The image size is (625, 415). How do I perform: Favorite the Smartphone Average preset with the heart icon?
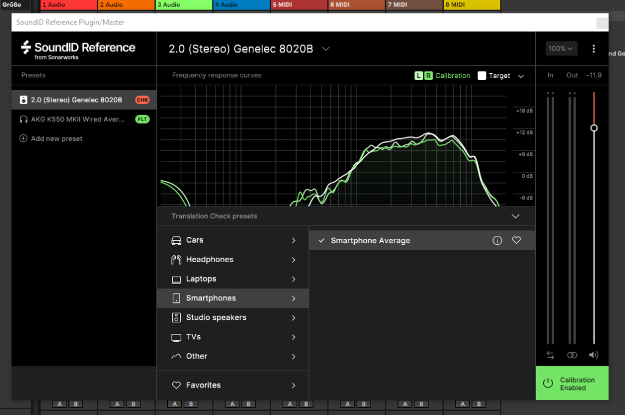(x=516, y=240)
